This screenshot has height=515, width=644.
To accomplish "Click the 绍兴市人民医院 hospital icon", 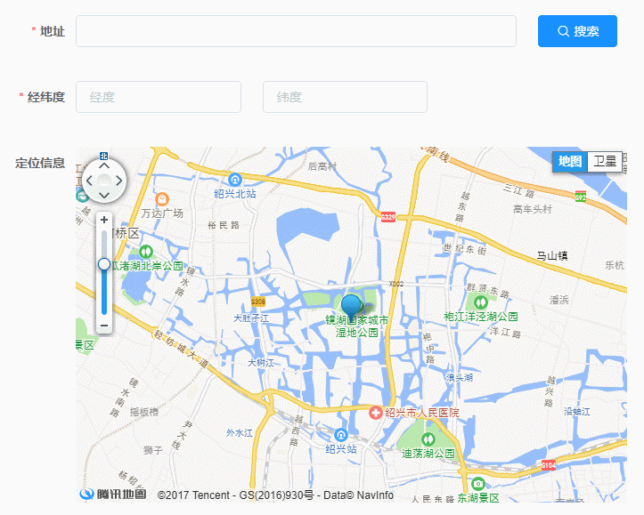I will click(x=375, y=413).
